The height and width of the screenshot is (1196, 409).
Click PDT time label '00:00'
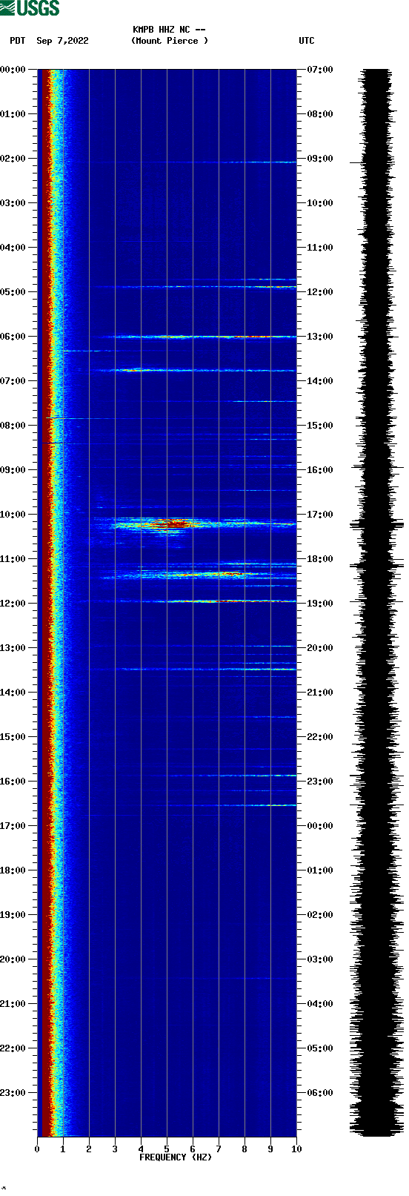(13, 70)
